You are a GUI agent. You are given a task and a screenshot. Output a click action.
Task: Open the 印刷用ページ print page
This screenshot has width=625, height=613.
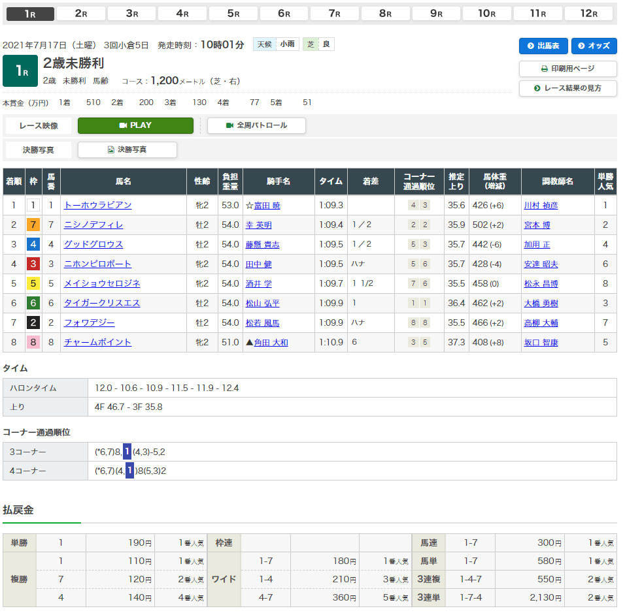click(567, 69)
